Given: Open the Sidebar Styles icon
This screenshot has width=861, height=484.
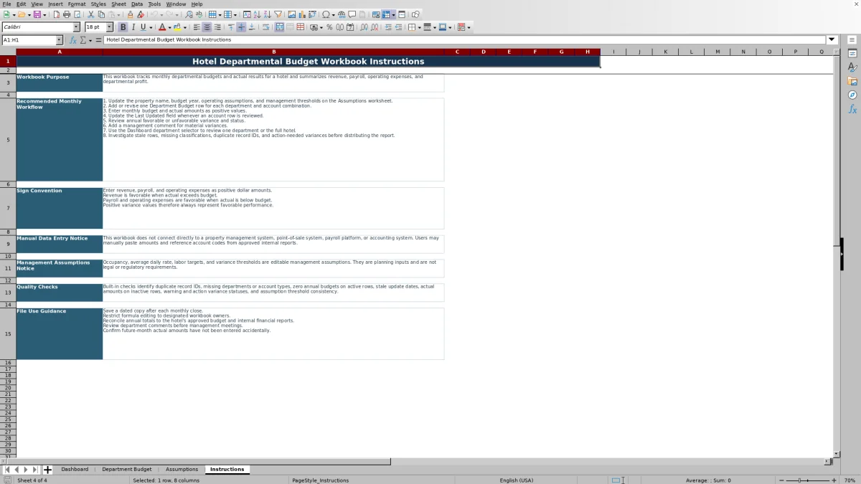Looking at the screenshot, I should pyautogui.click(x=852, y=67).
